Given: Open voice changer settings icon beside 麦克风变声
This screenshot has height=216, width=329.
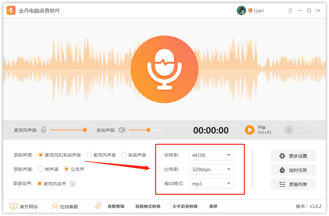Looking at the screenshot, I should (x=73, y=184).
